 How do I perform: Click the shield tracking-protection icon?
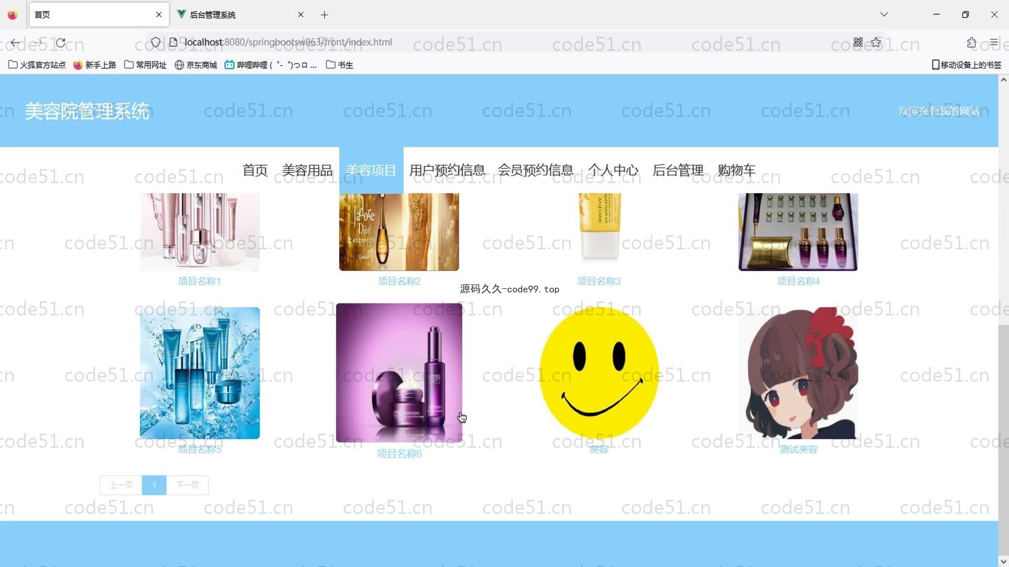click(x=156, y=42)
